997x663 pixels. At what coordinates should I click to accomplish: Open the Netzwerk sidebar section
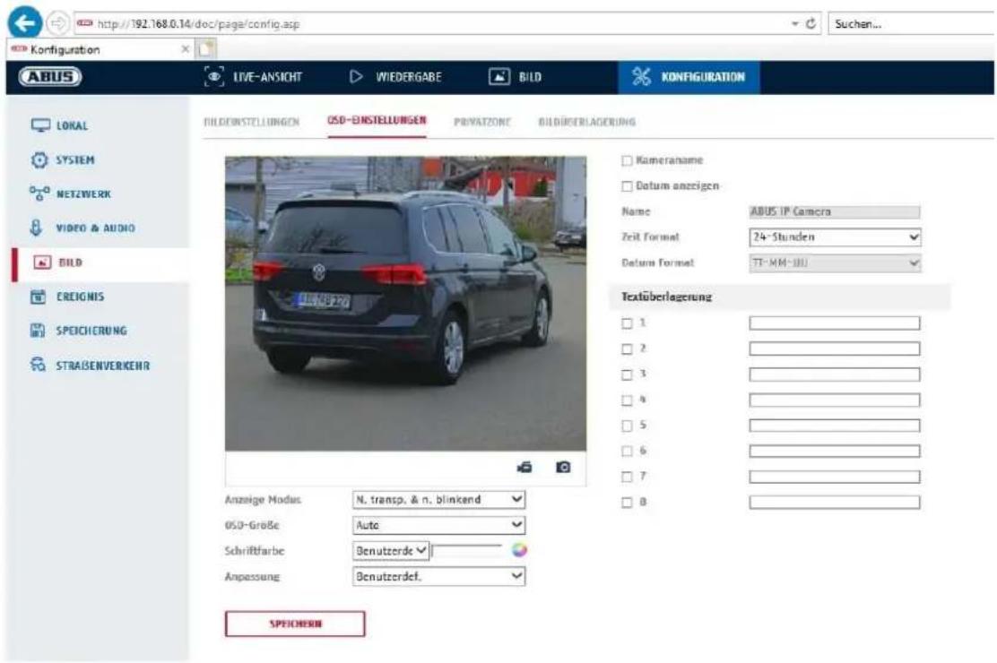coord(71,194)
